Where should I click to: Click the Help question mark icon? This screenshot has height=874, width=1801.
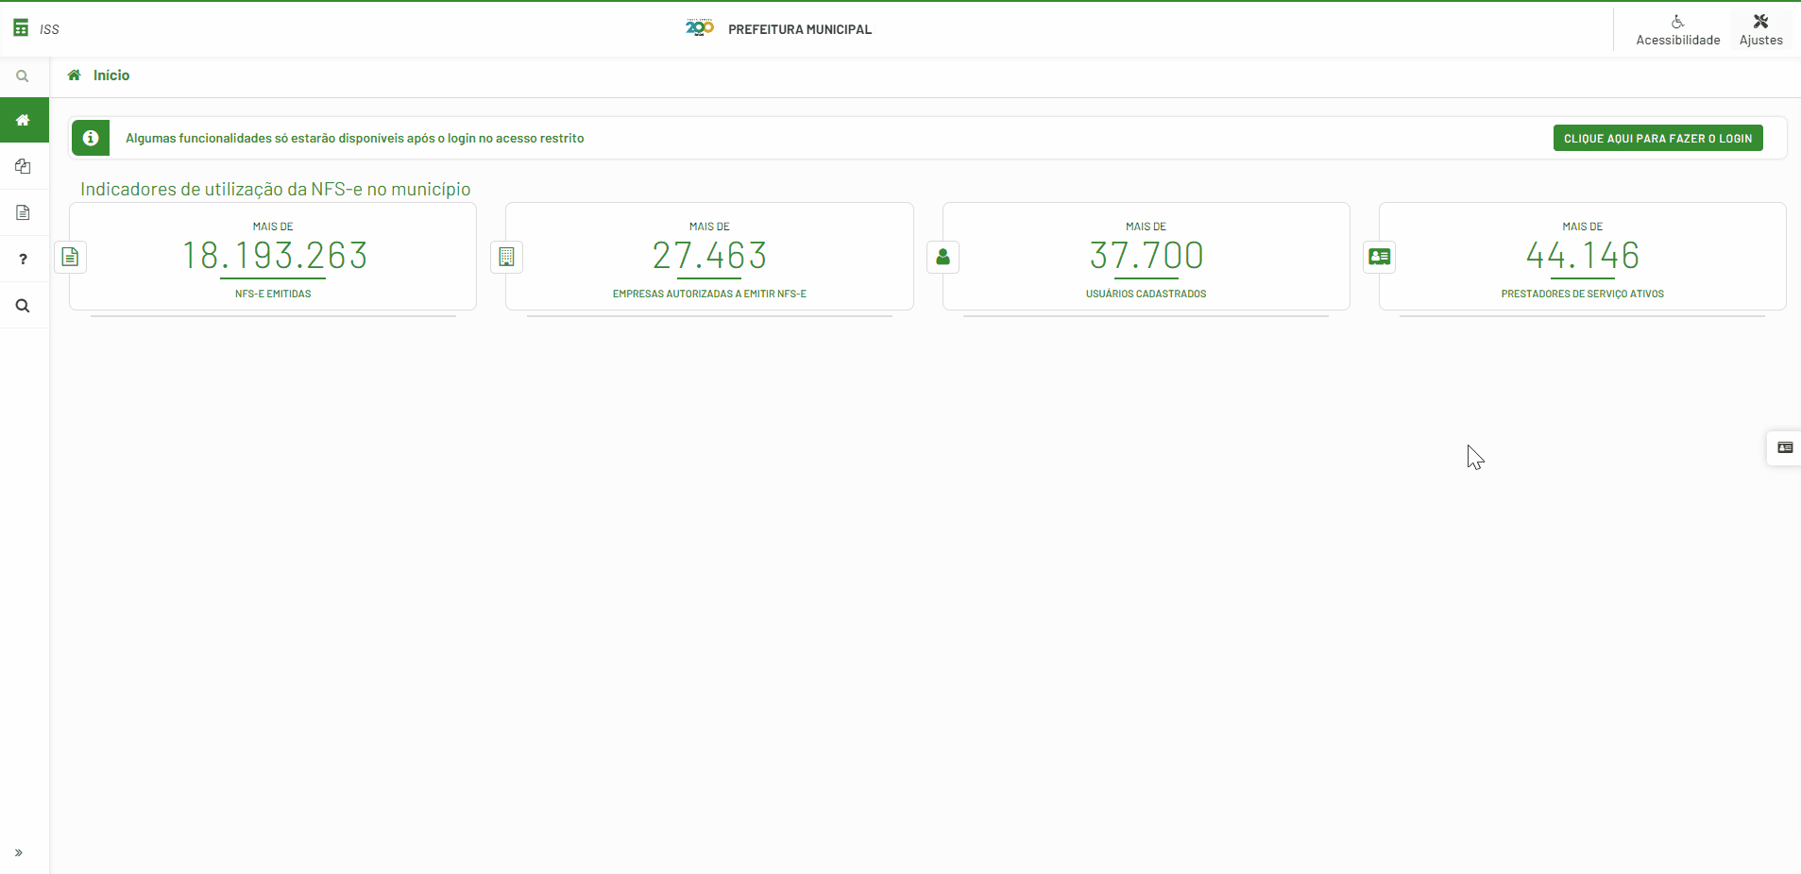tap(23, 259)
